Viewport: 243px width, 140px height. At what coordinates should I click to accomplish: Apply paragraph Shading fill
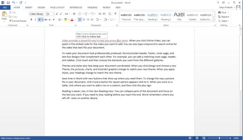pos(105,19)
